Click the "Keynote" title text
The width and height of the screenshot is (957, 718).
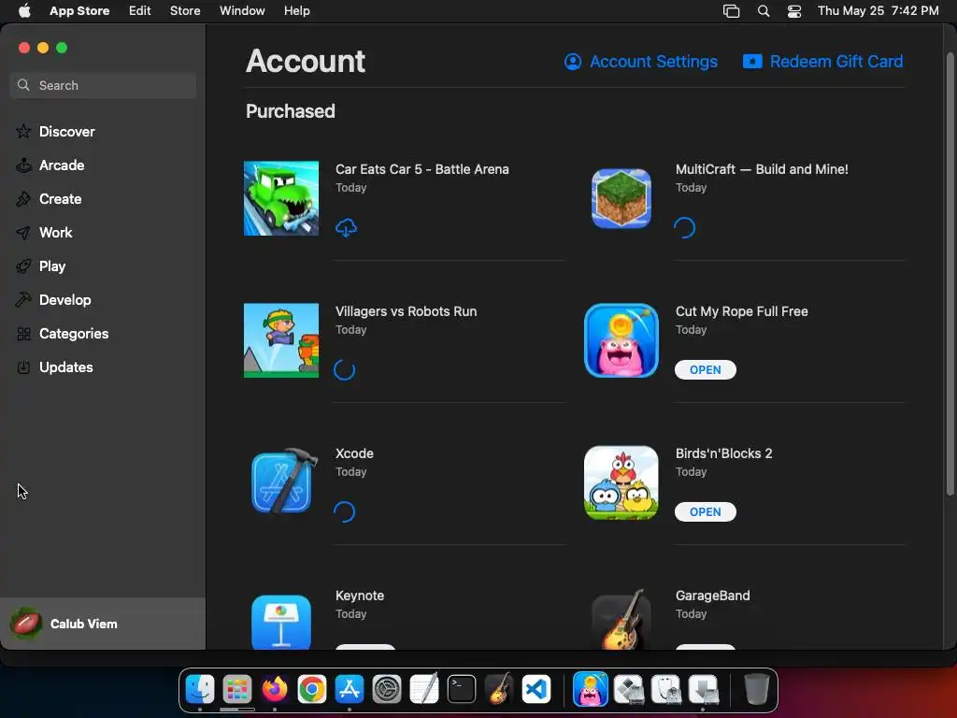360,596
